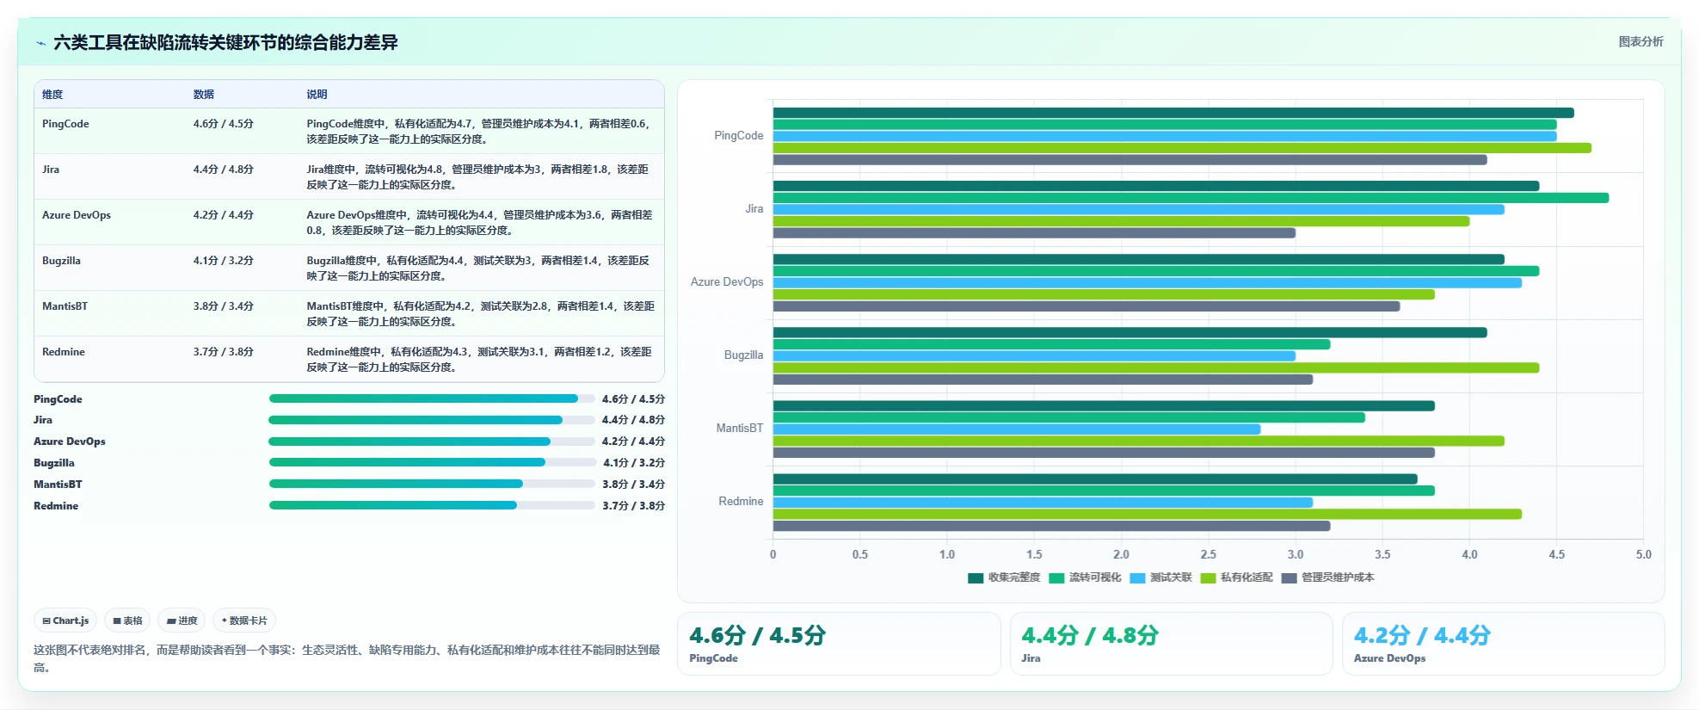Toggle the 测试关联 legend series
This screenshot has width=1699, height=710.
(1160, 577)
